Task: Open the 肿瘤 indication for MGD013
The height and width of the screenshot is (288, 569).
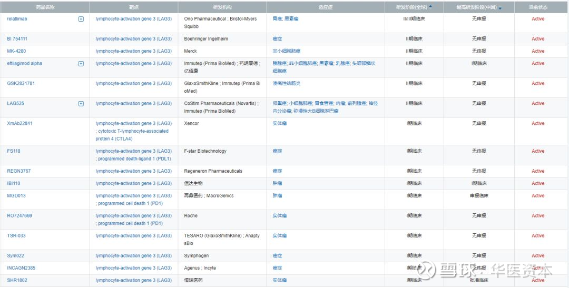Action: point(277,195)
